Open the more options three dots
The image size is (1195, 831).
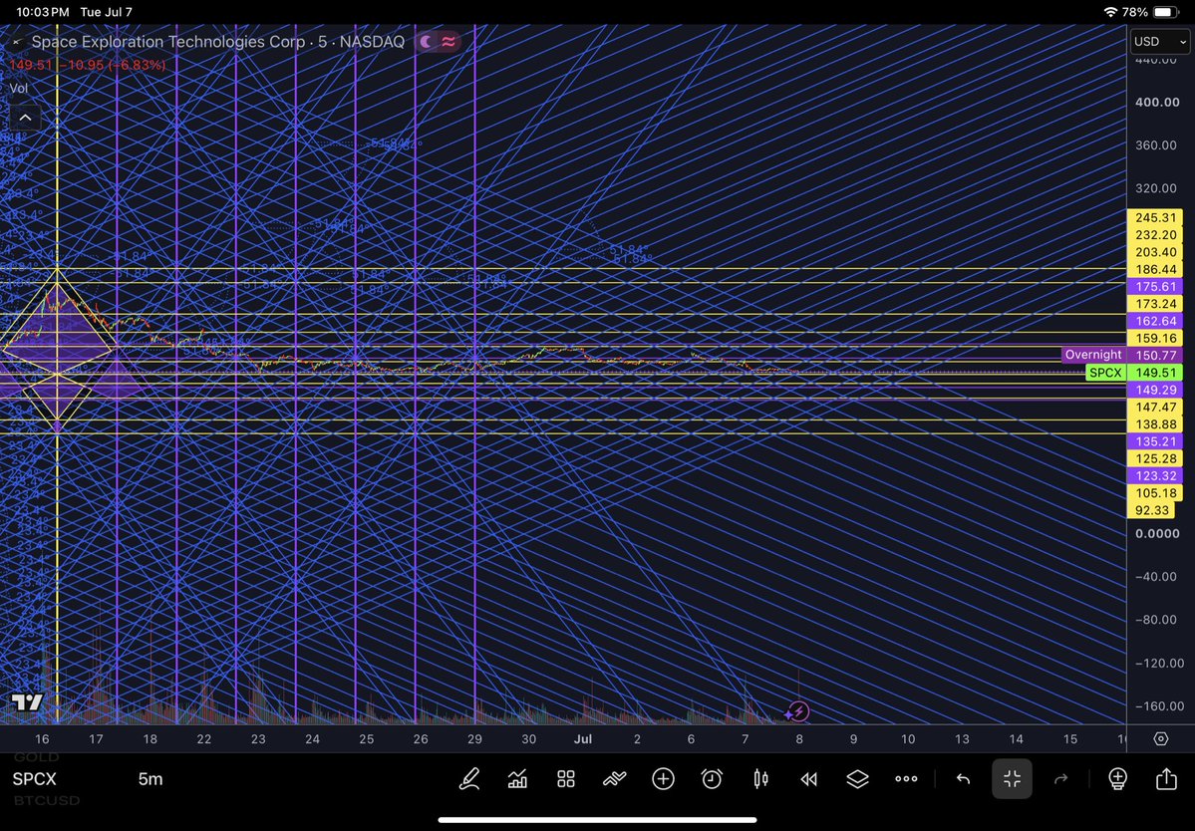tap(906, 778)
